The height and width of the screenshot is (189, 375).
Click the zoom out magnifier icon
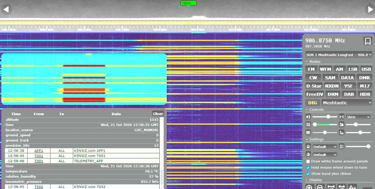pos(320,187)
